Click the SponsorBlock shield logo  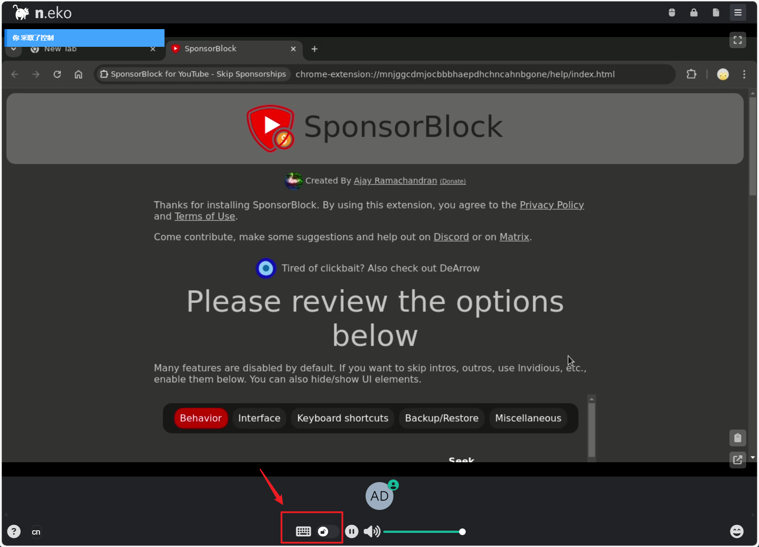[270, 128]
